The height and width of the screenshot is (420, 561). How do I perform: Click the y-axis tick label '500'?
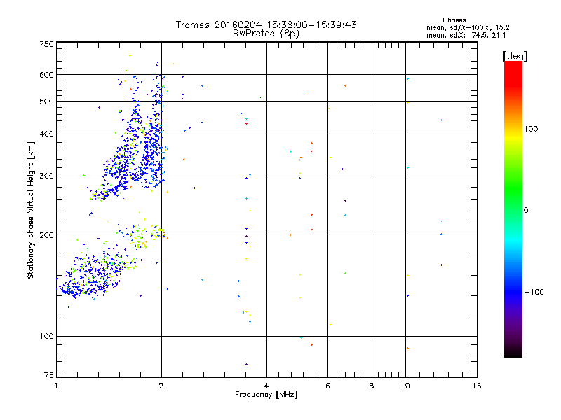[x=47, y=101]
